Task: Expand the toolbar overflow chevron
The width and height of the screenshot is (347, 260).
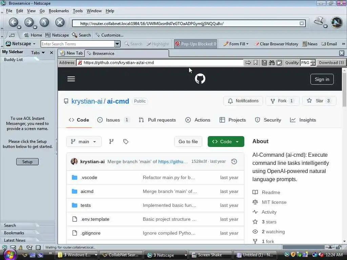Action: (x=343, y=44)
